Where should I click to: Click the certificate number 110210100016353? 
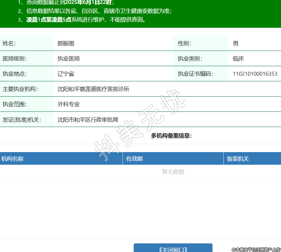click(x=255, y=74)
